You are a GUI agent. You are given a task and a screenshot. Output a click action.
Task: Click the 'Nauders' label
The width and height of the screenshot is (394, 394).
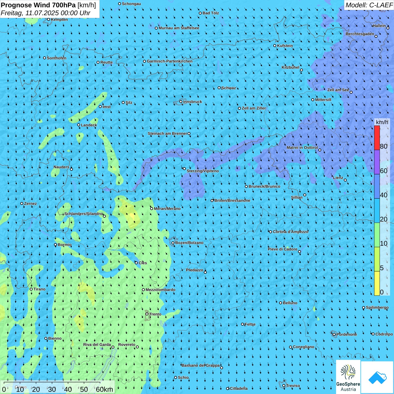(61, 167)
